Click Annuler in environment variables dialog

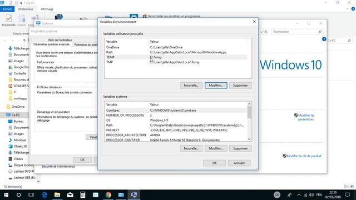[239, 163]
